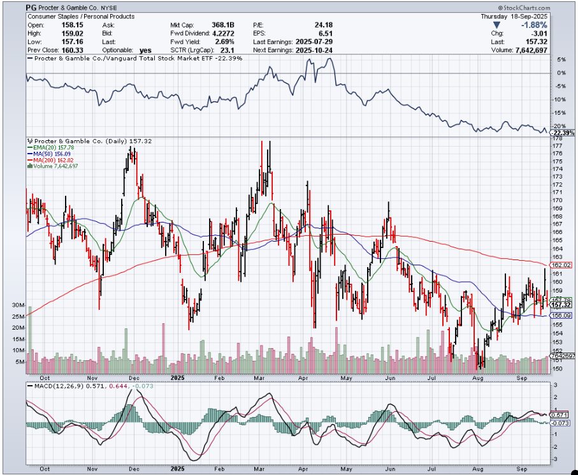Open the StockCharts.com attribution link
The width and height of the screenshot is (578, 475).
[x=524, y=8]
